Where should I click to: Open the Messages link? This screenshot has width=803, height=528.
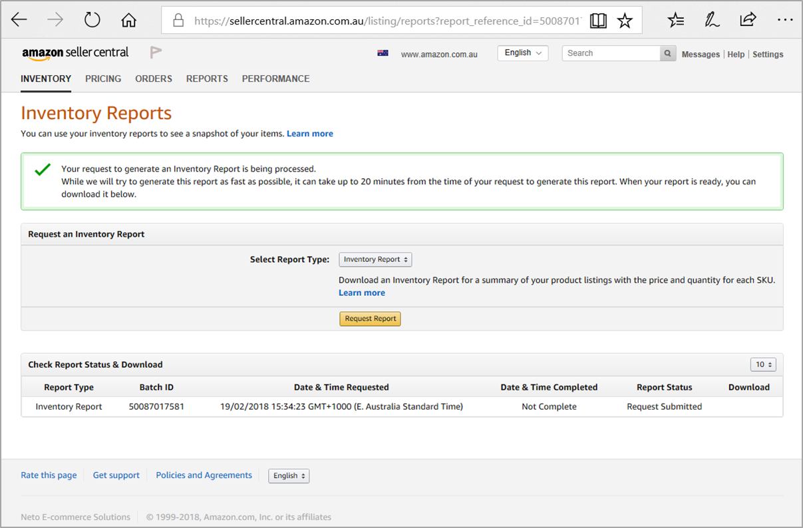pos(701,55)
